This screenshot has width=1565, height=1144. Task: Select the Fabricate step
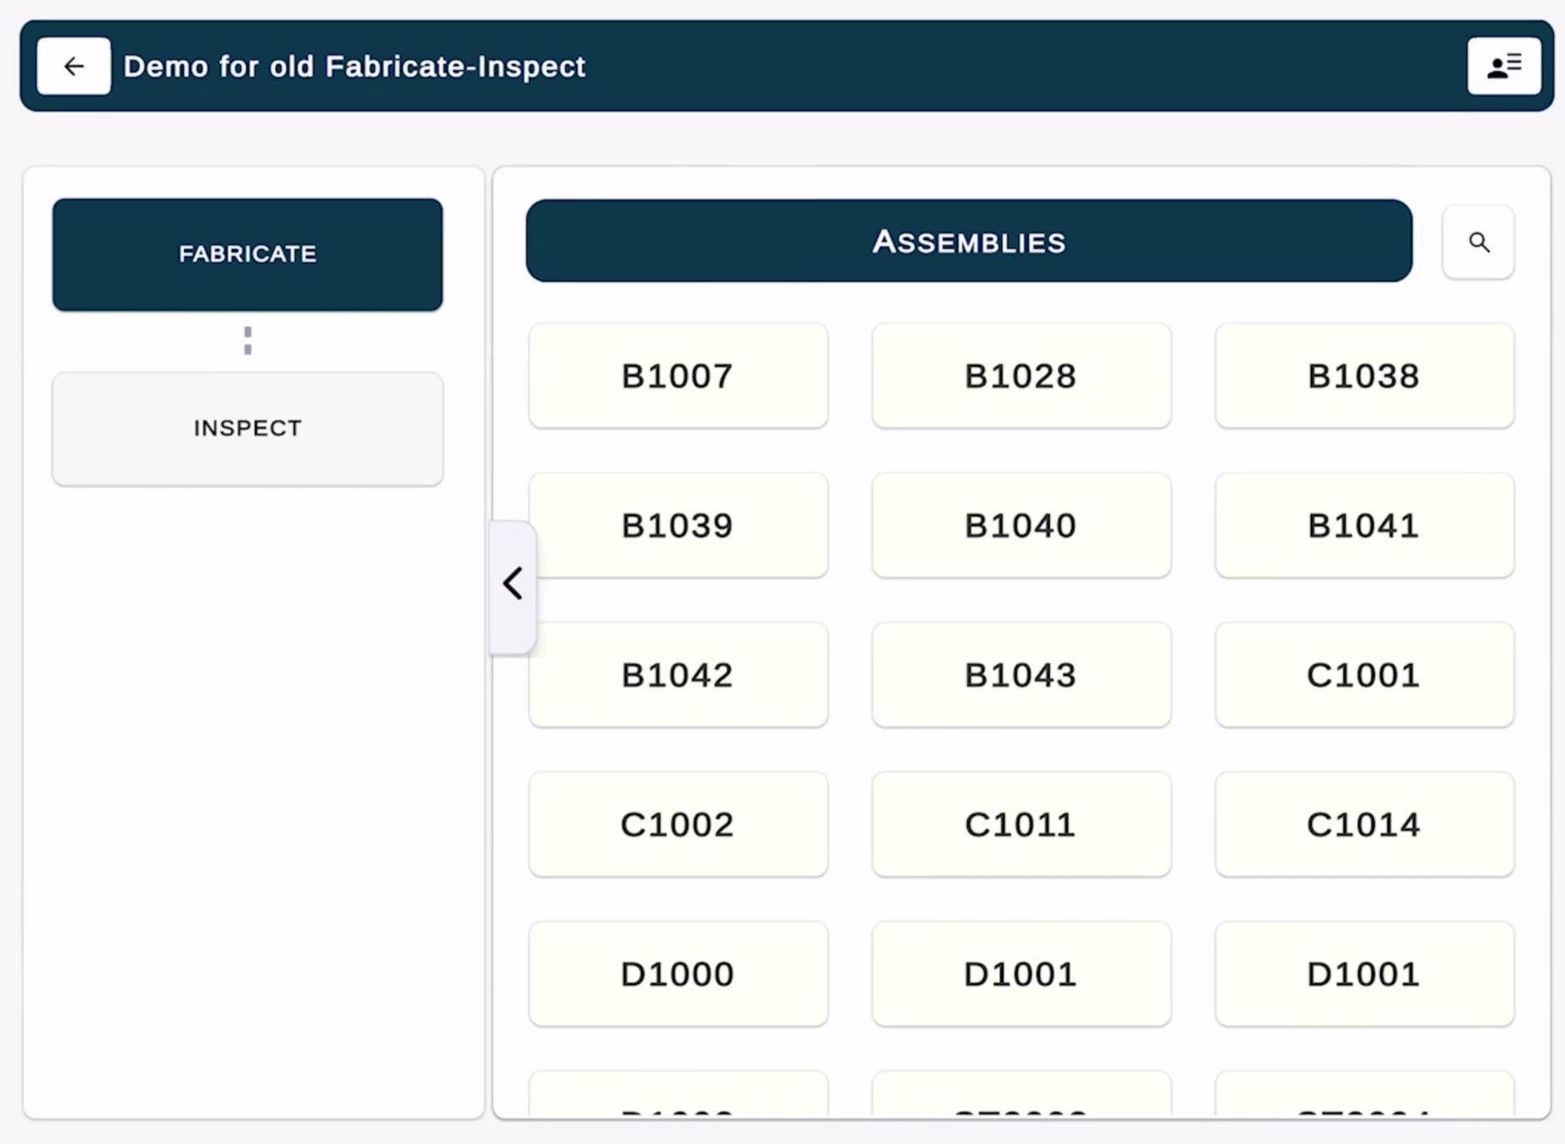point(247,254)
